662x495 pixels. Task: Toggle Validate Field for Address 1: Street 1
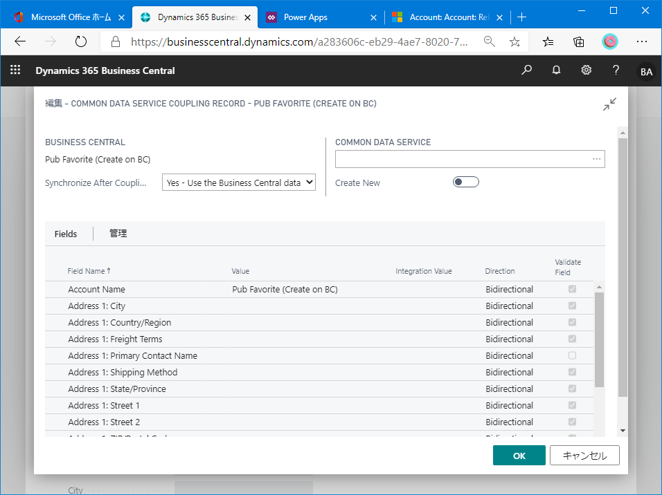pos(572,405)
